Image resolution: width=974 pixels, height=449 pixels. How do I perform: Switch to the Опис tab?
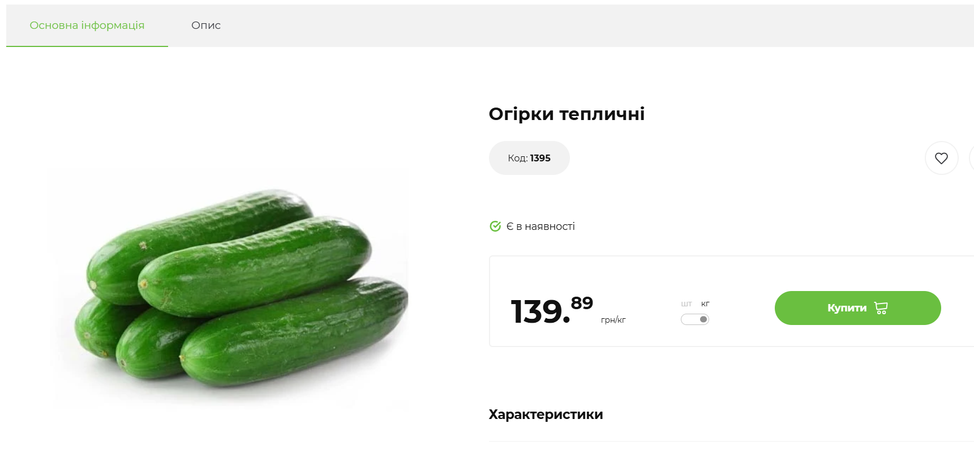pyautogui.click(x=206, y=25)
